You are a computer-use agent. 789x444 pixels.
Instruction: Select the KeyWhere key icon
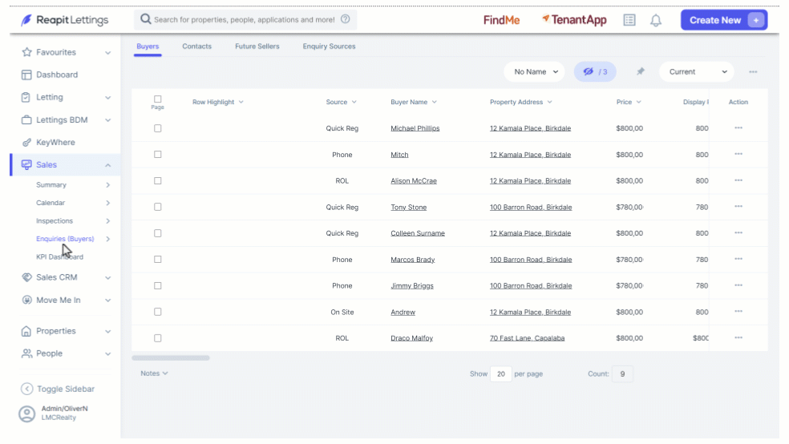[26, 143]
